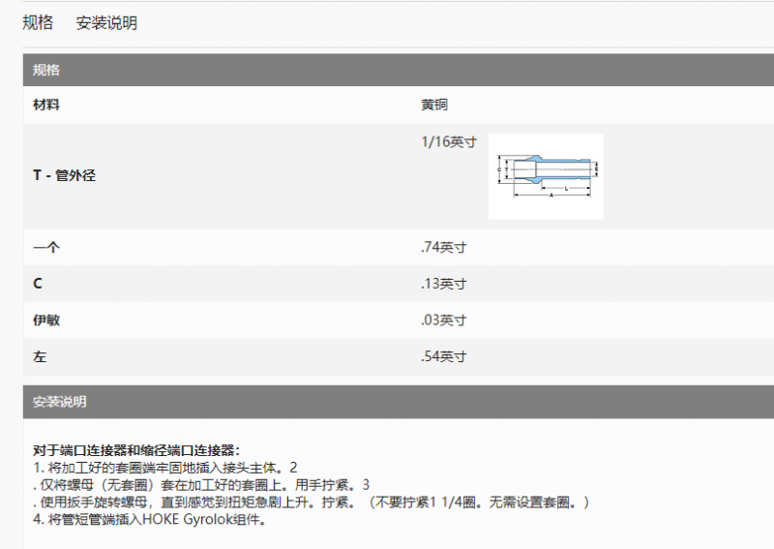Select the .54英寸 value
Viewport: 774px width, 549px height.
tap(444, 357)
